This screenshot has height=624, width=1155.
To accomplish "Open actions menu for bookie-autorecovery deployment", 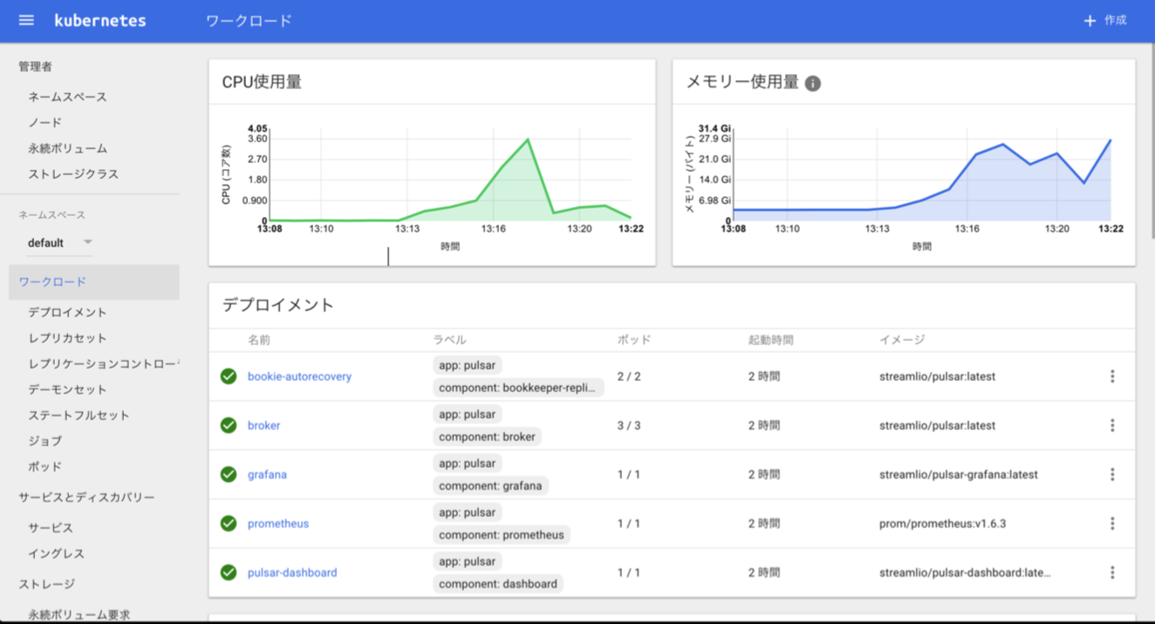I will point(1112,376).
